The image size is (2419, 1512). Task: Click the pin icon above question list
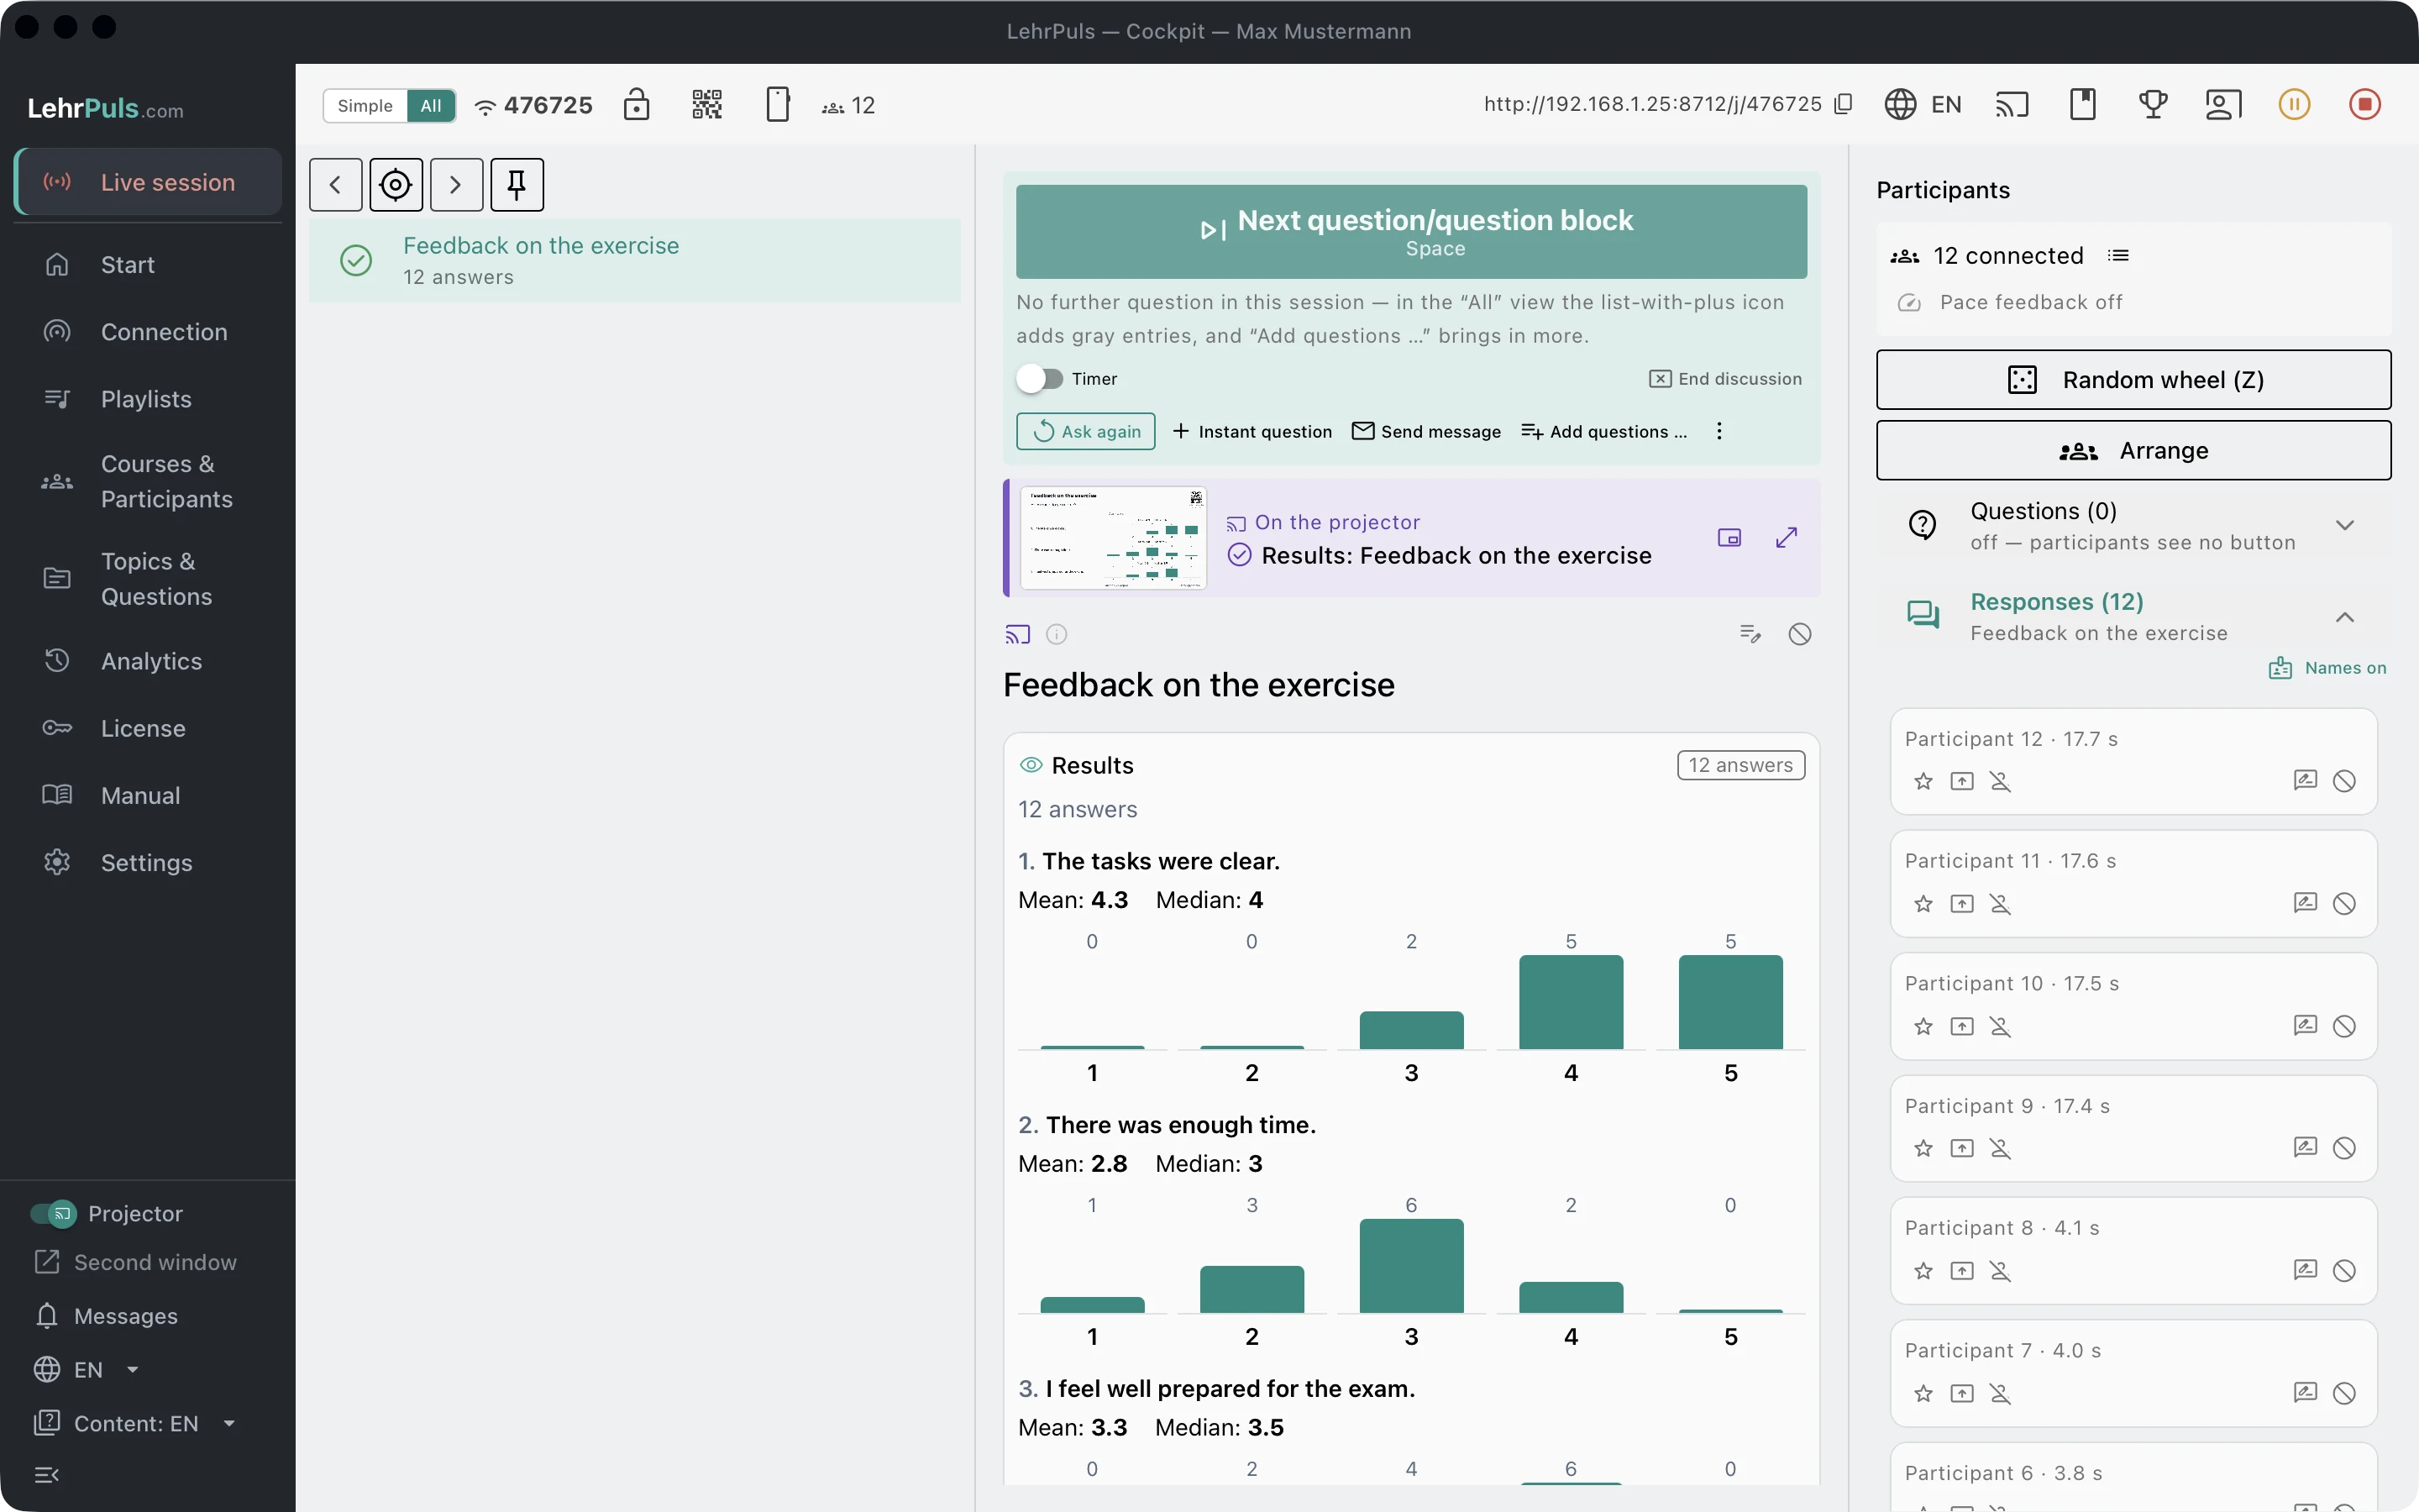(517, 185)
